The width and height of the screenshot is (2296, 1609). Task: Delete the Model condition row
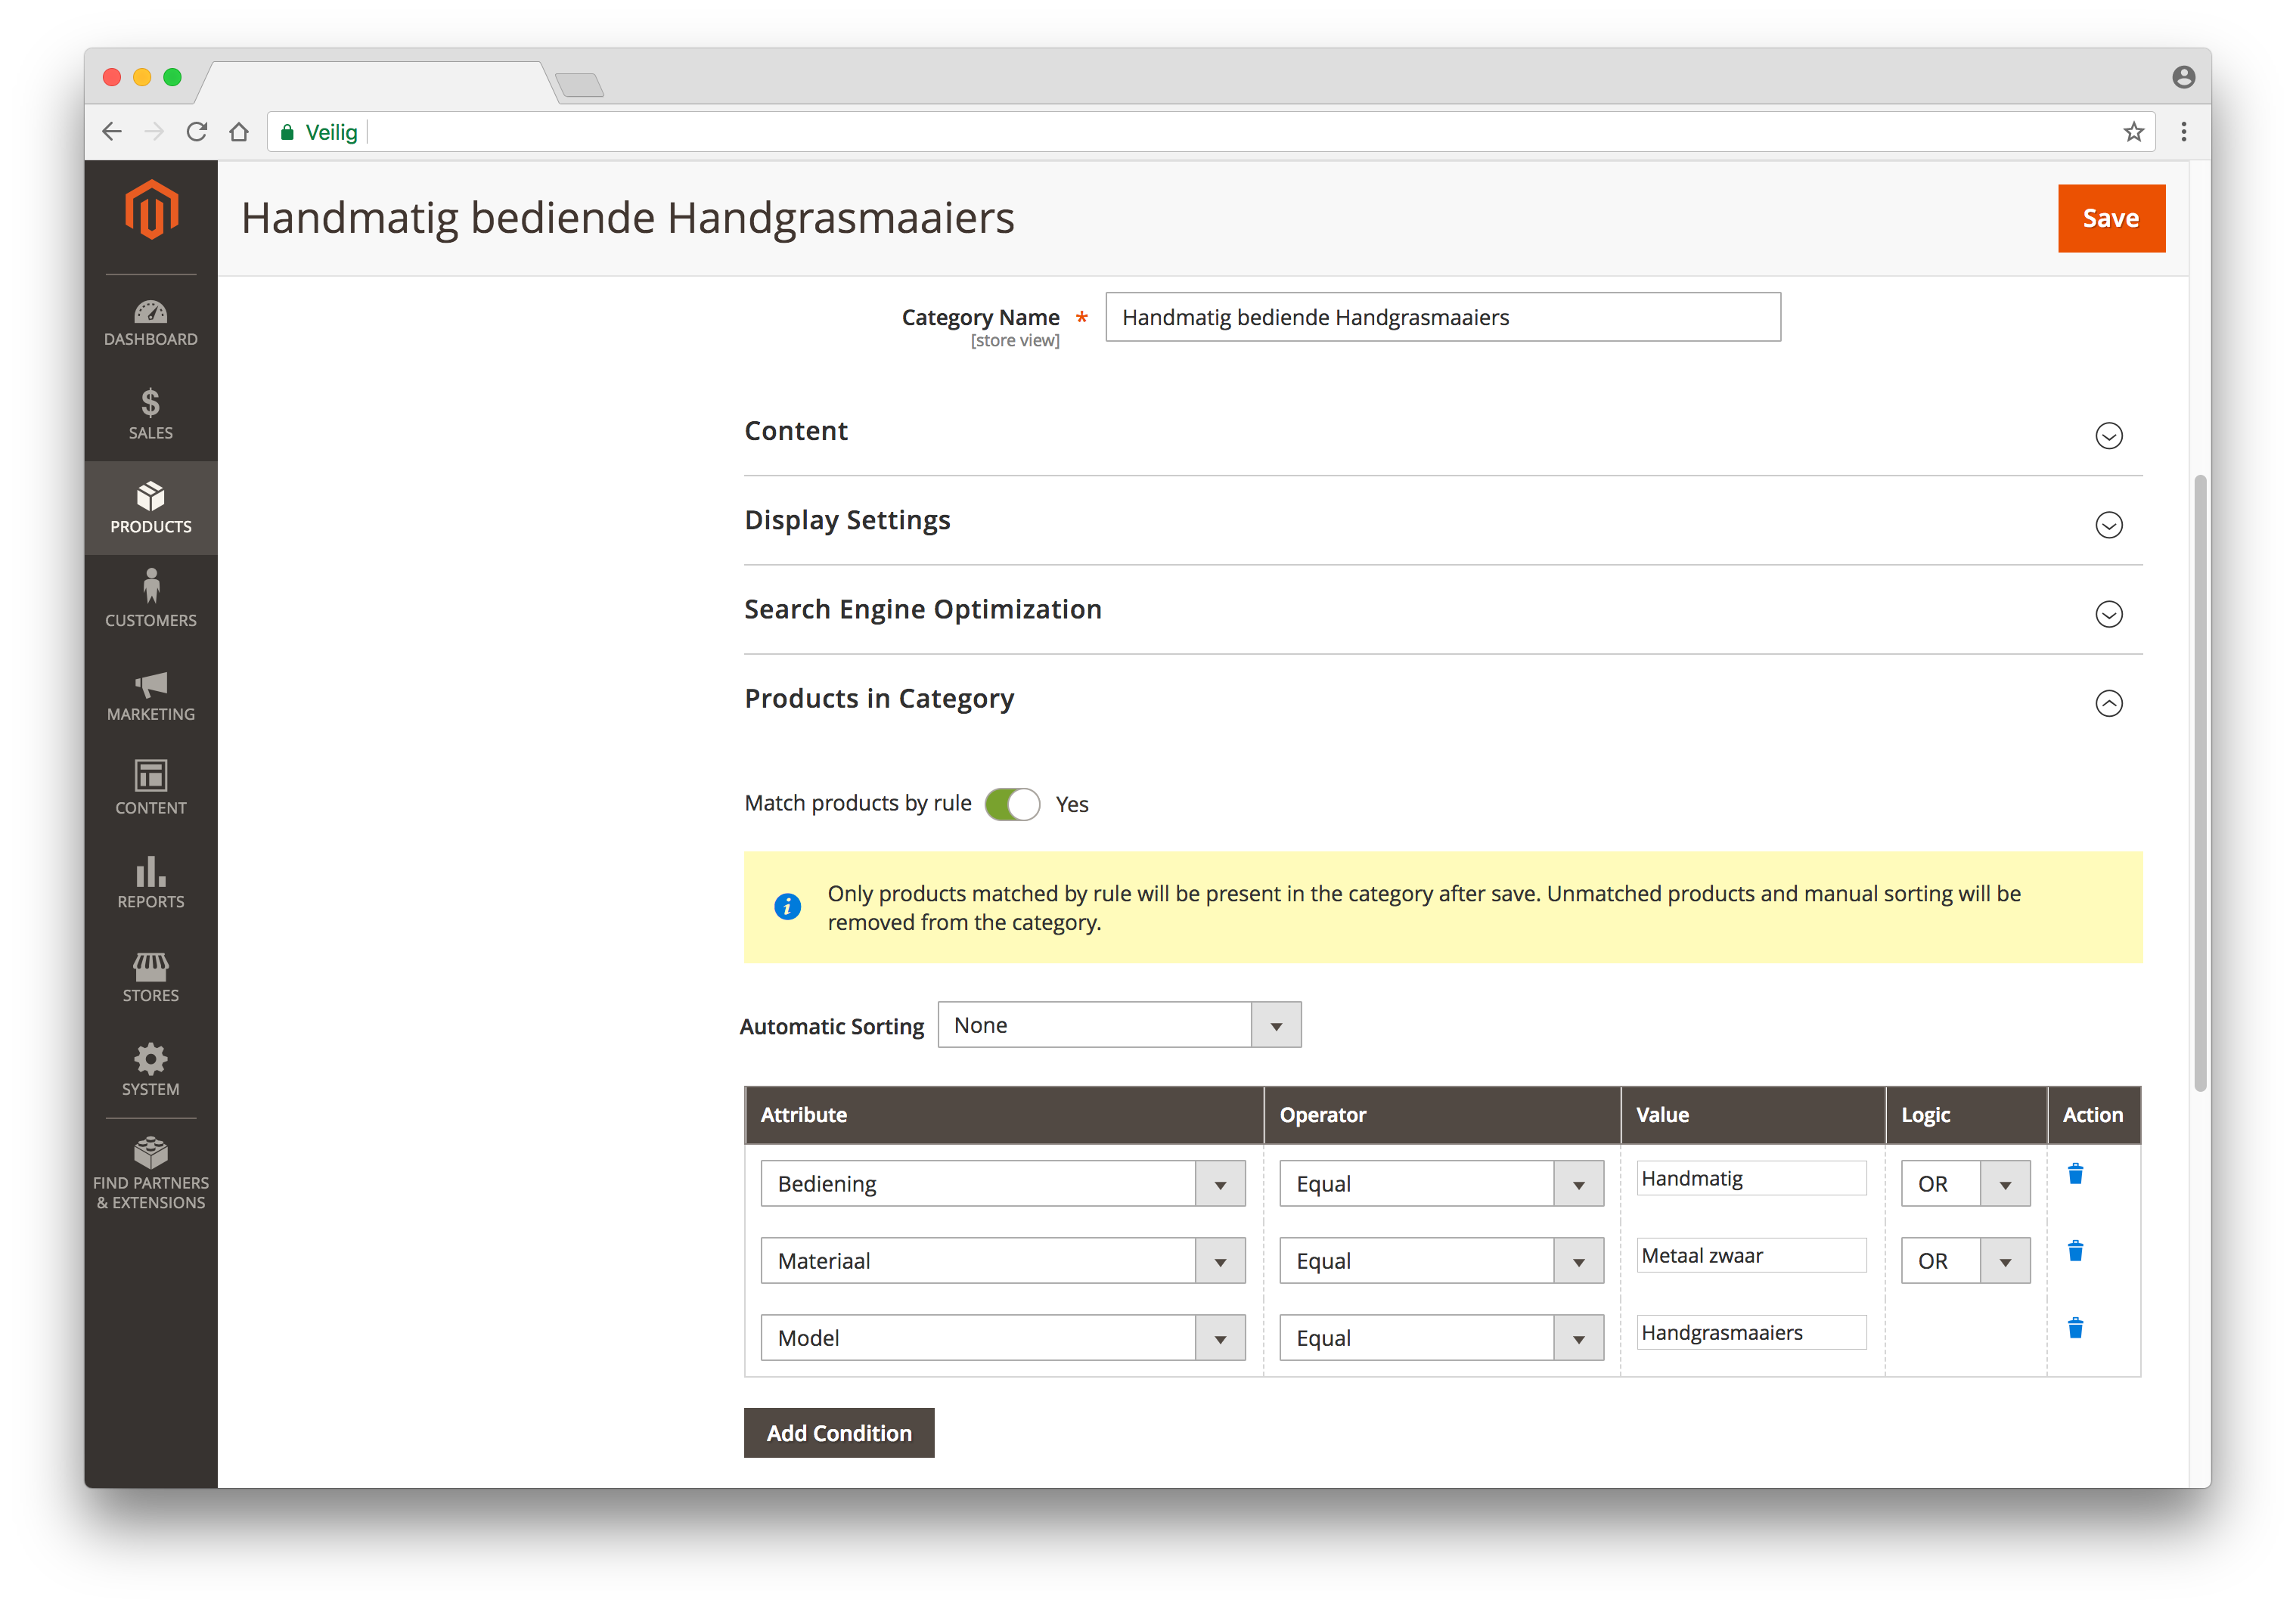[x=2075, y=1328]
